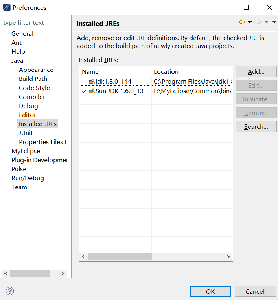
Task: Open JUnit preferences
Action: point(26,133)
